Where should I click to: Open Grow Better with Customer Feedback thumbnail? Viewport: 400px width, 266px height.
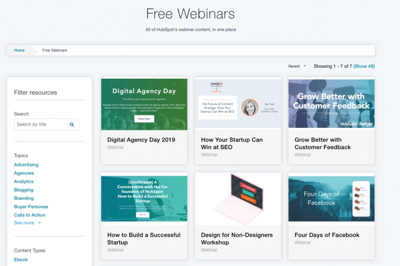click(x=331, y=103)
